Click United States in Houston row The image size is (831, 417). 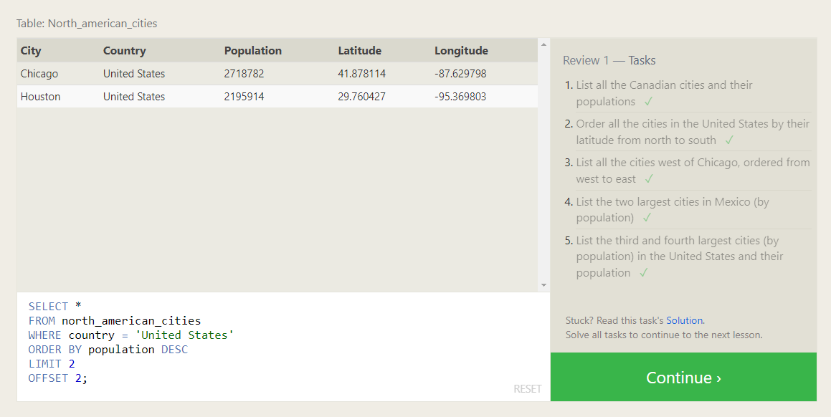pos(134,97)
